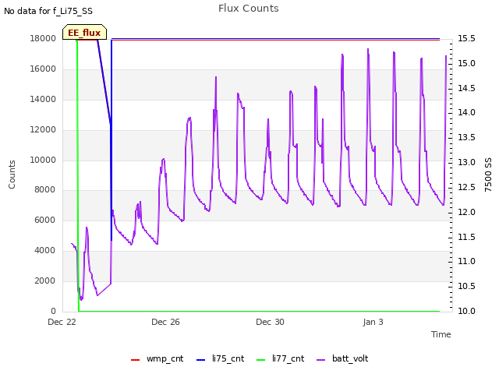Click the 15.0 right axis value

click(x=466, y=63)
